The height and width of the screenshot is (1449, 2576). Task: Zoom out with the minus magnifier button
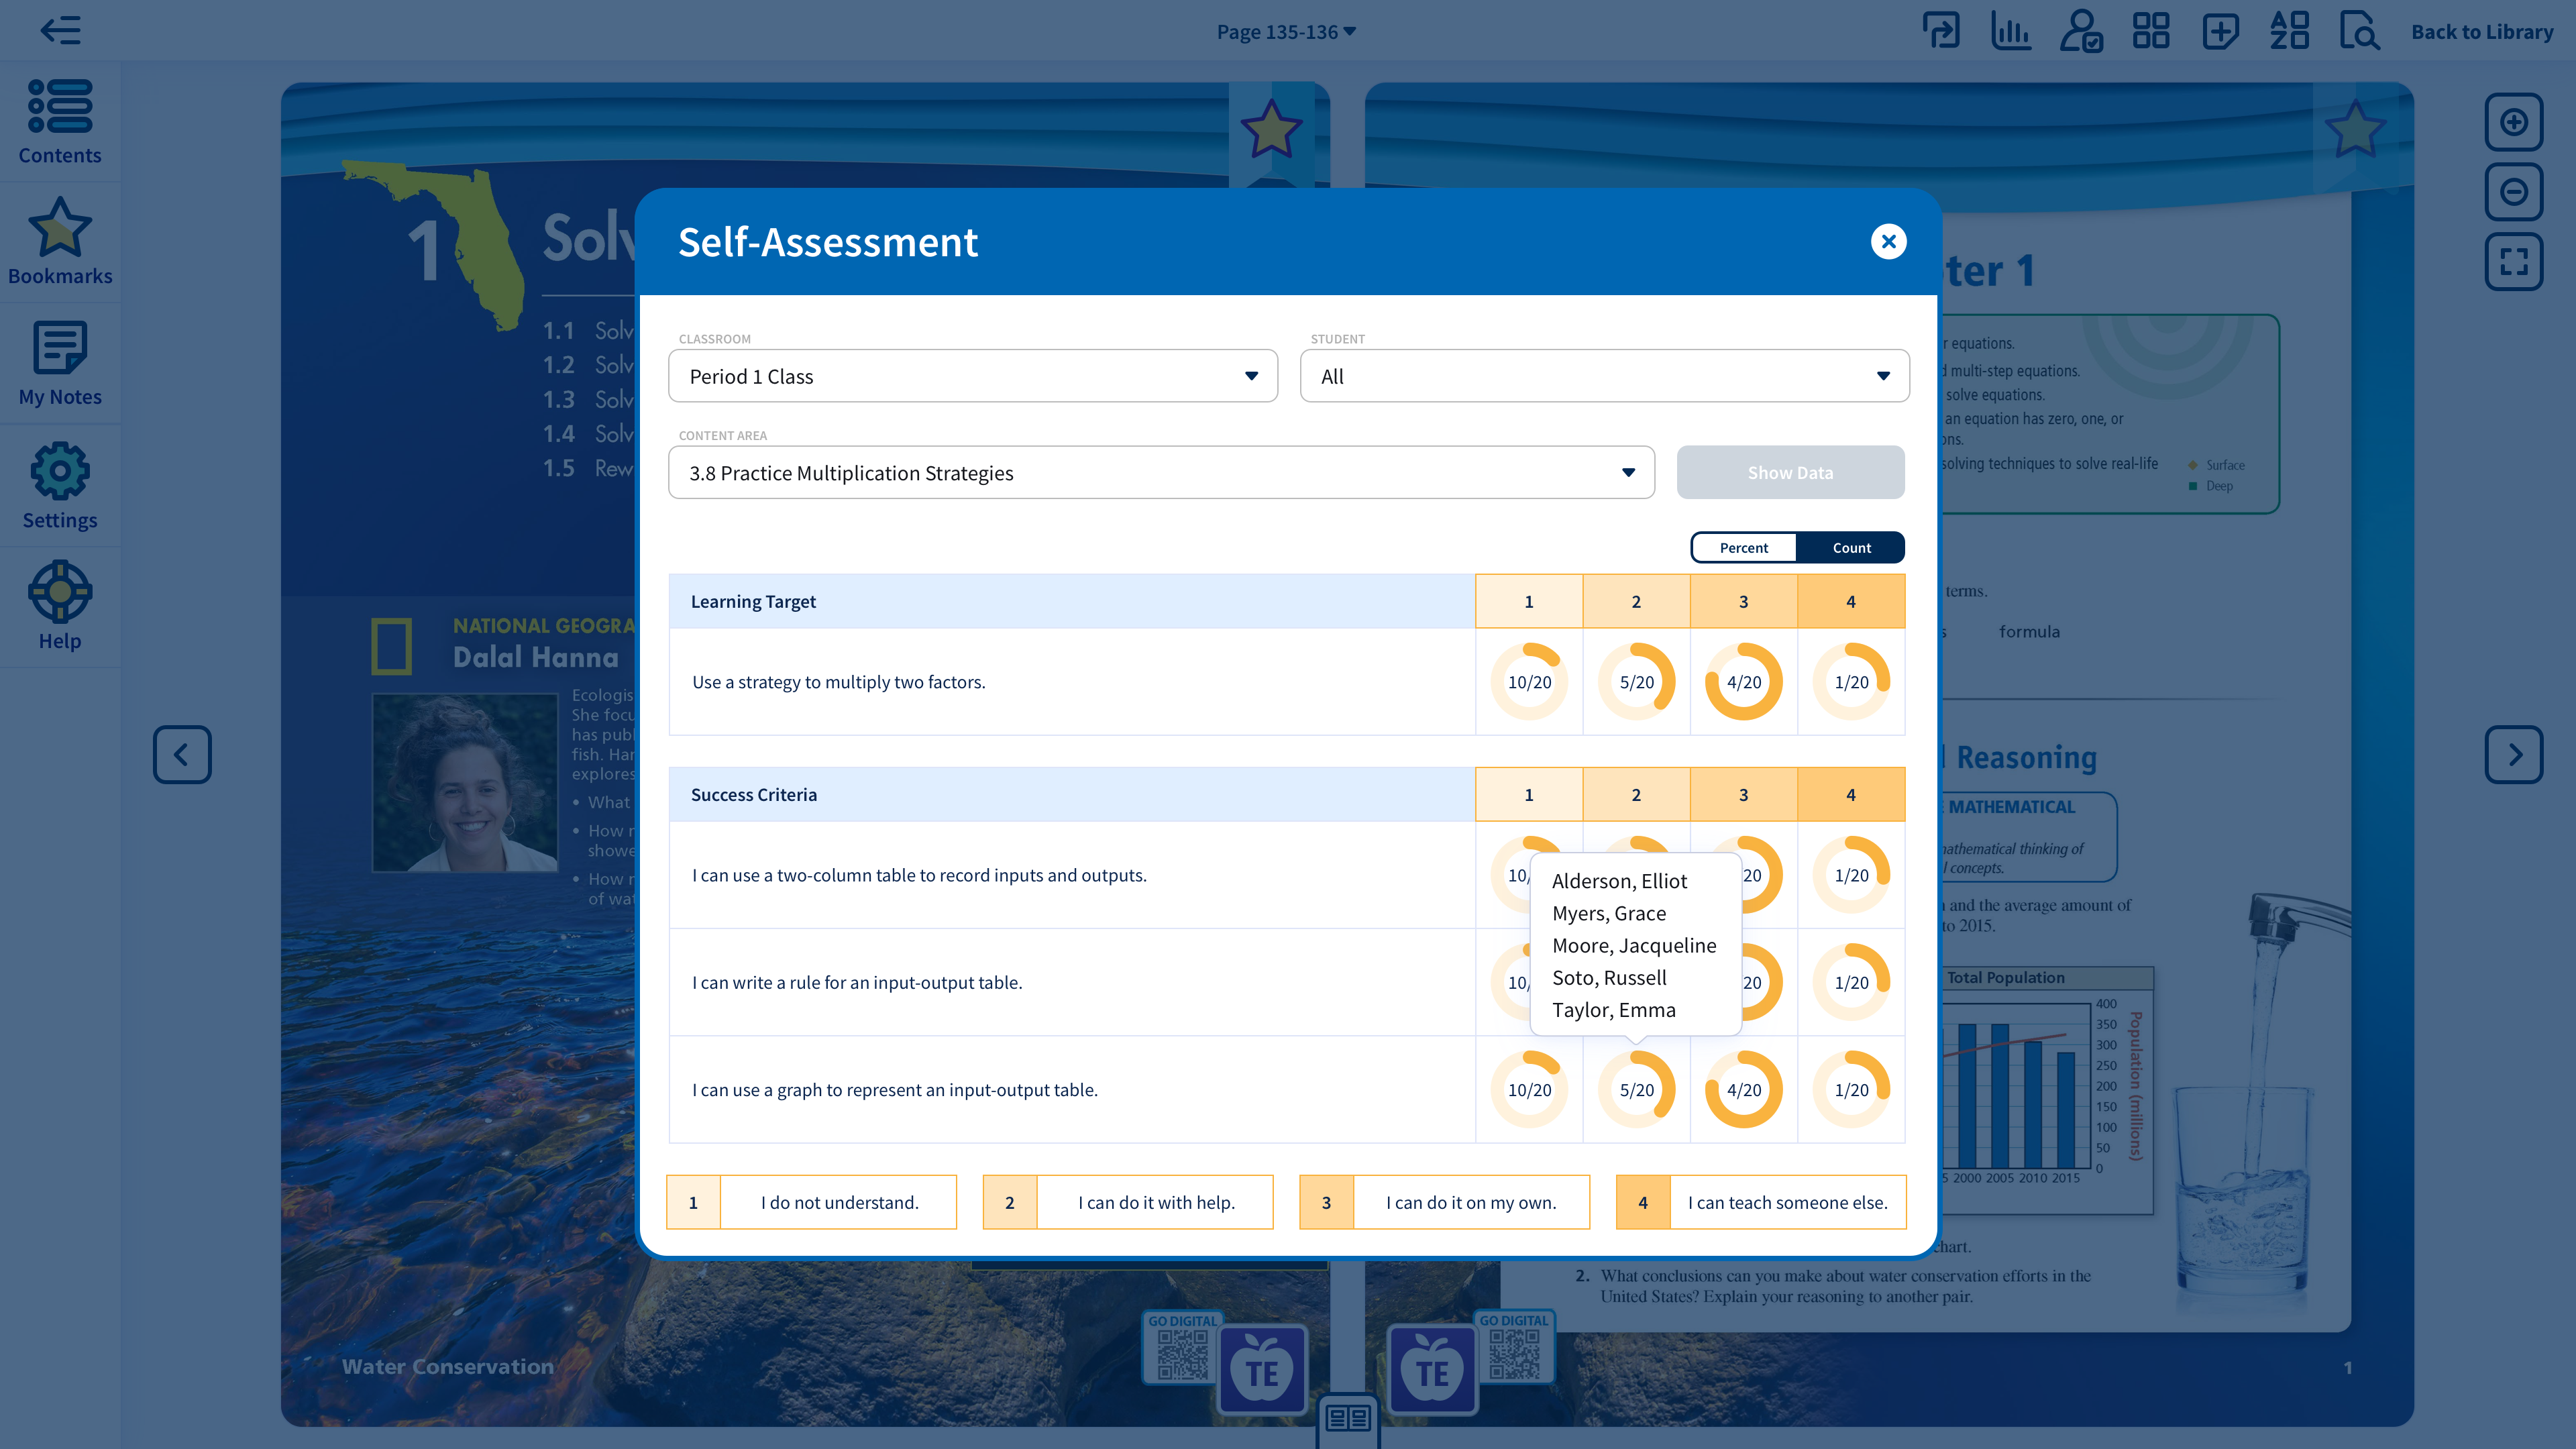click(2514, 192)
